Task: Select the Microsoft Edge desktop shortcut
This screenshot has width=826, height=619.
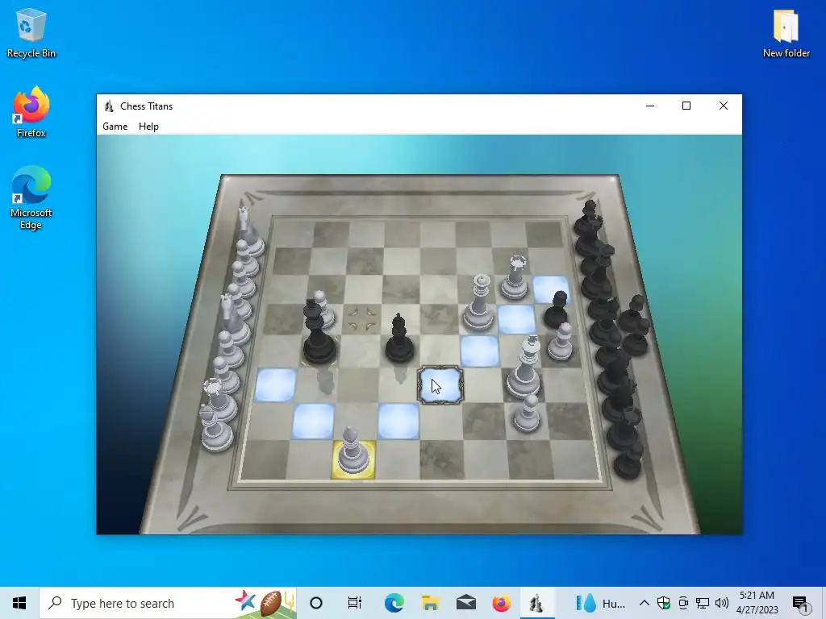Action: pos(31,198)
